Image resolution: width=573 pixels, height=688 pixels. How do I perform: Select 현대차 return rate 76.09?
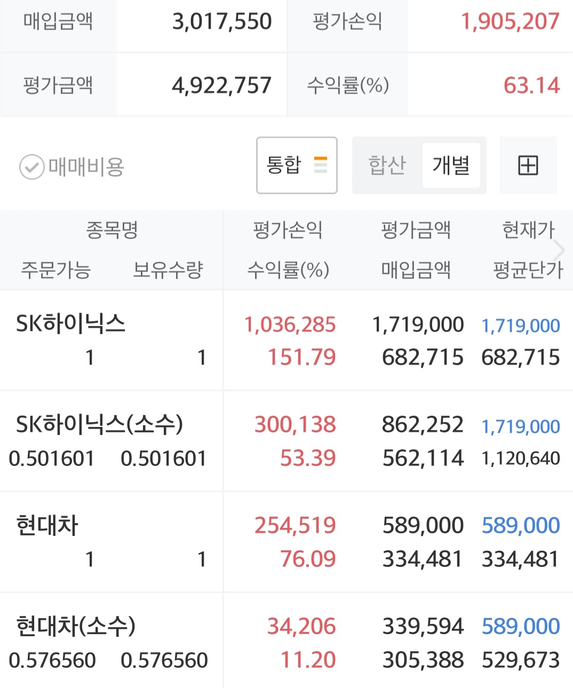[x=308, y=559]
